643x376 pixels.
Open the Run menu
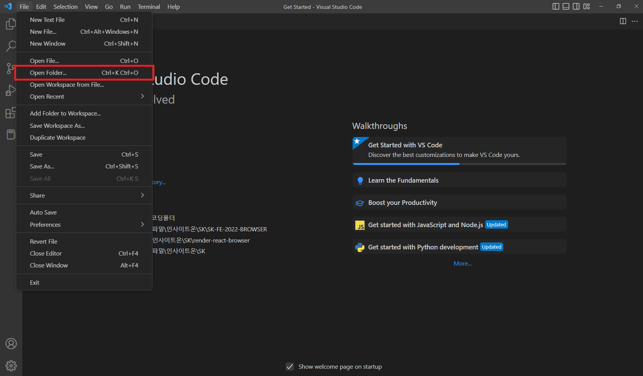click(125, 7)
